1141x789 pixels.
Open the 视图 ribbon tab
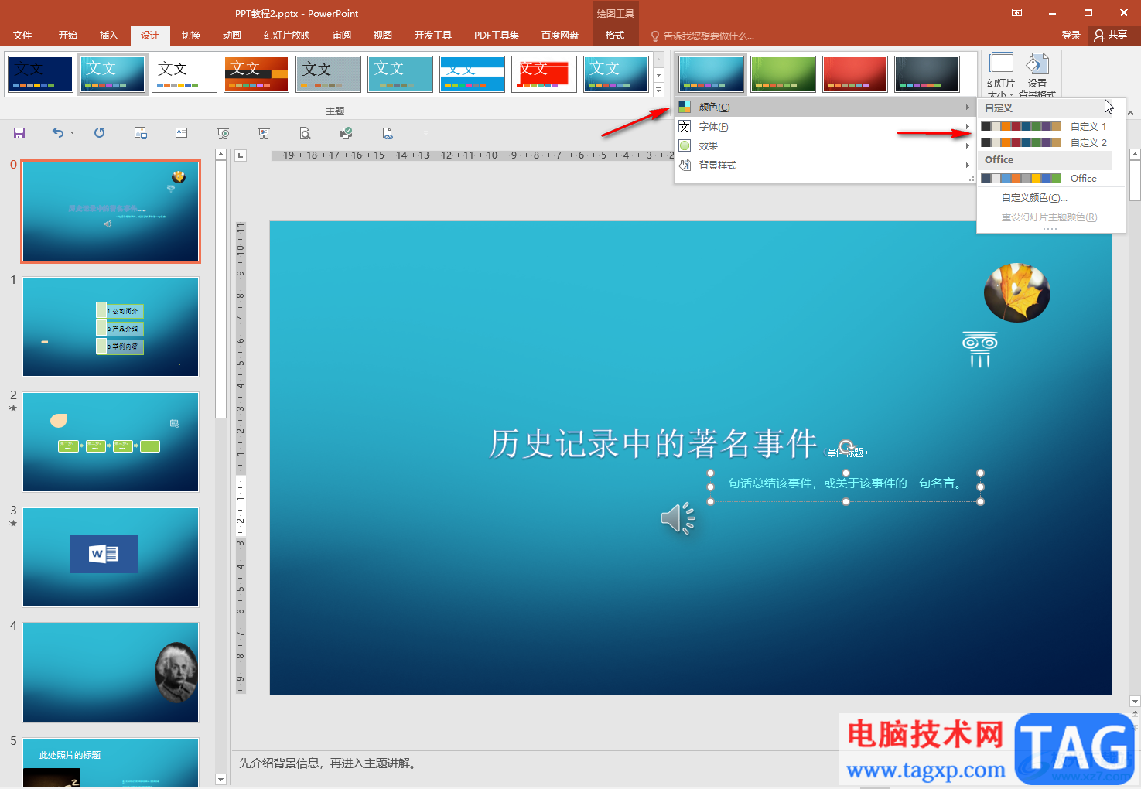[x=383, y=35]
